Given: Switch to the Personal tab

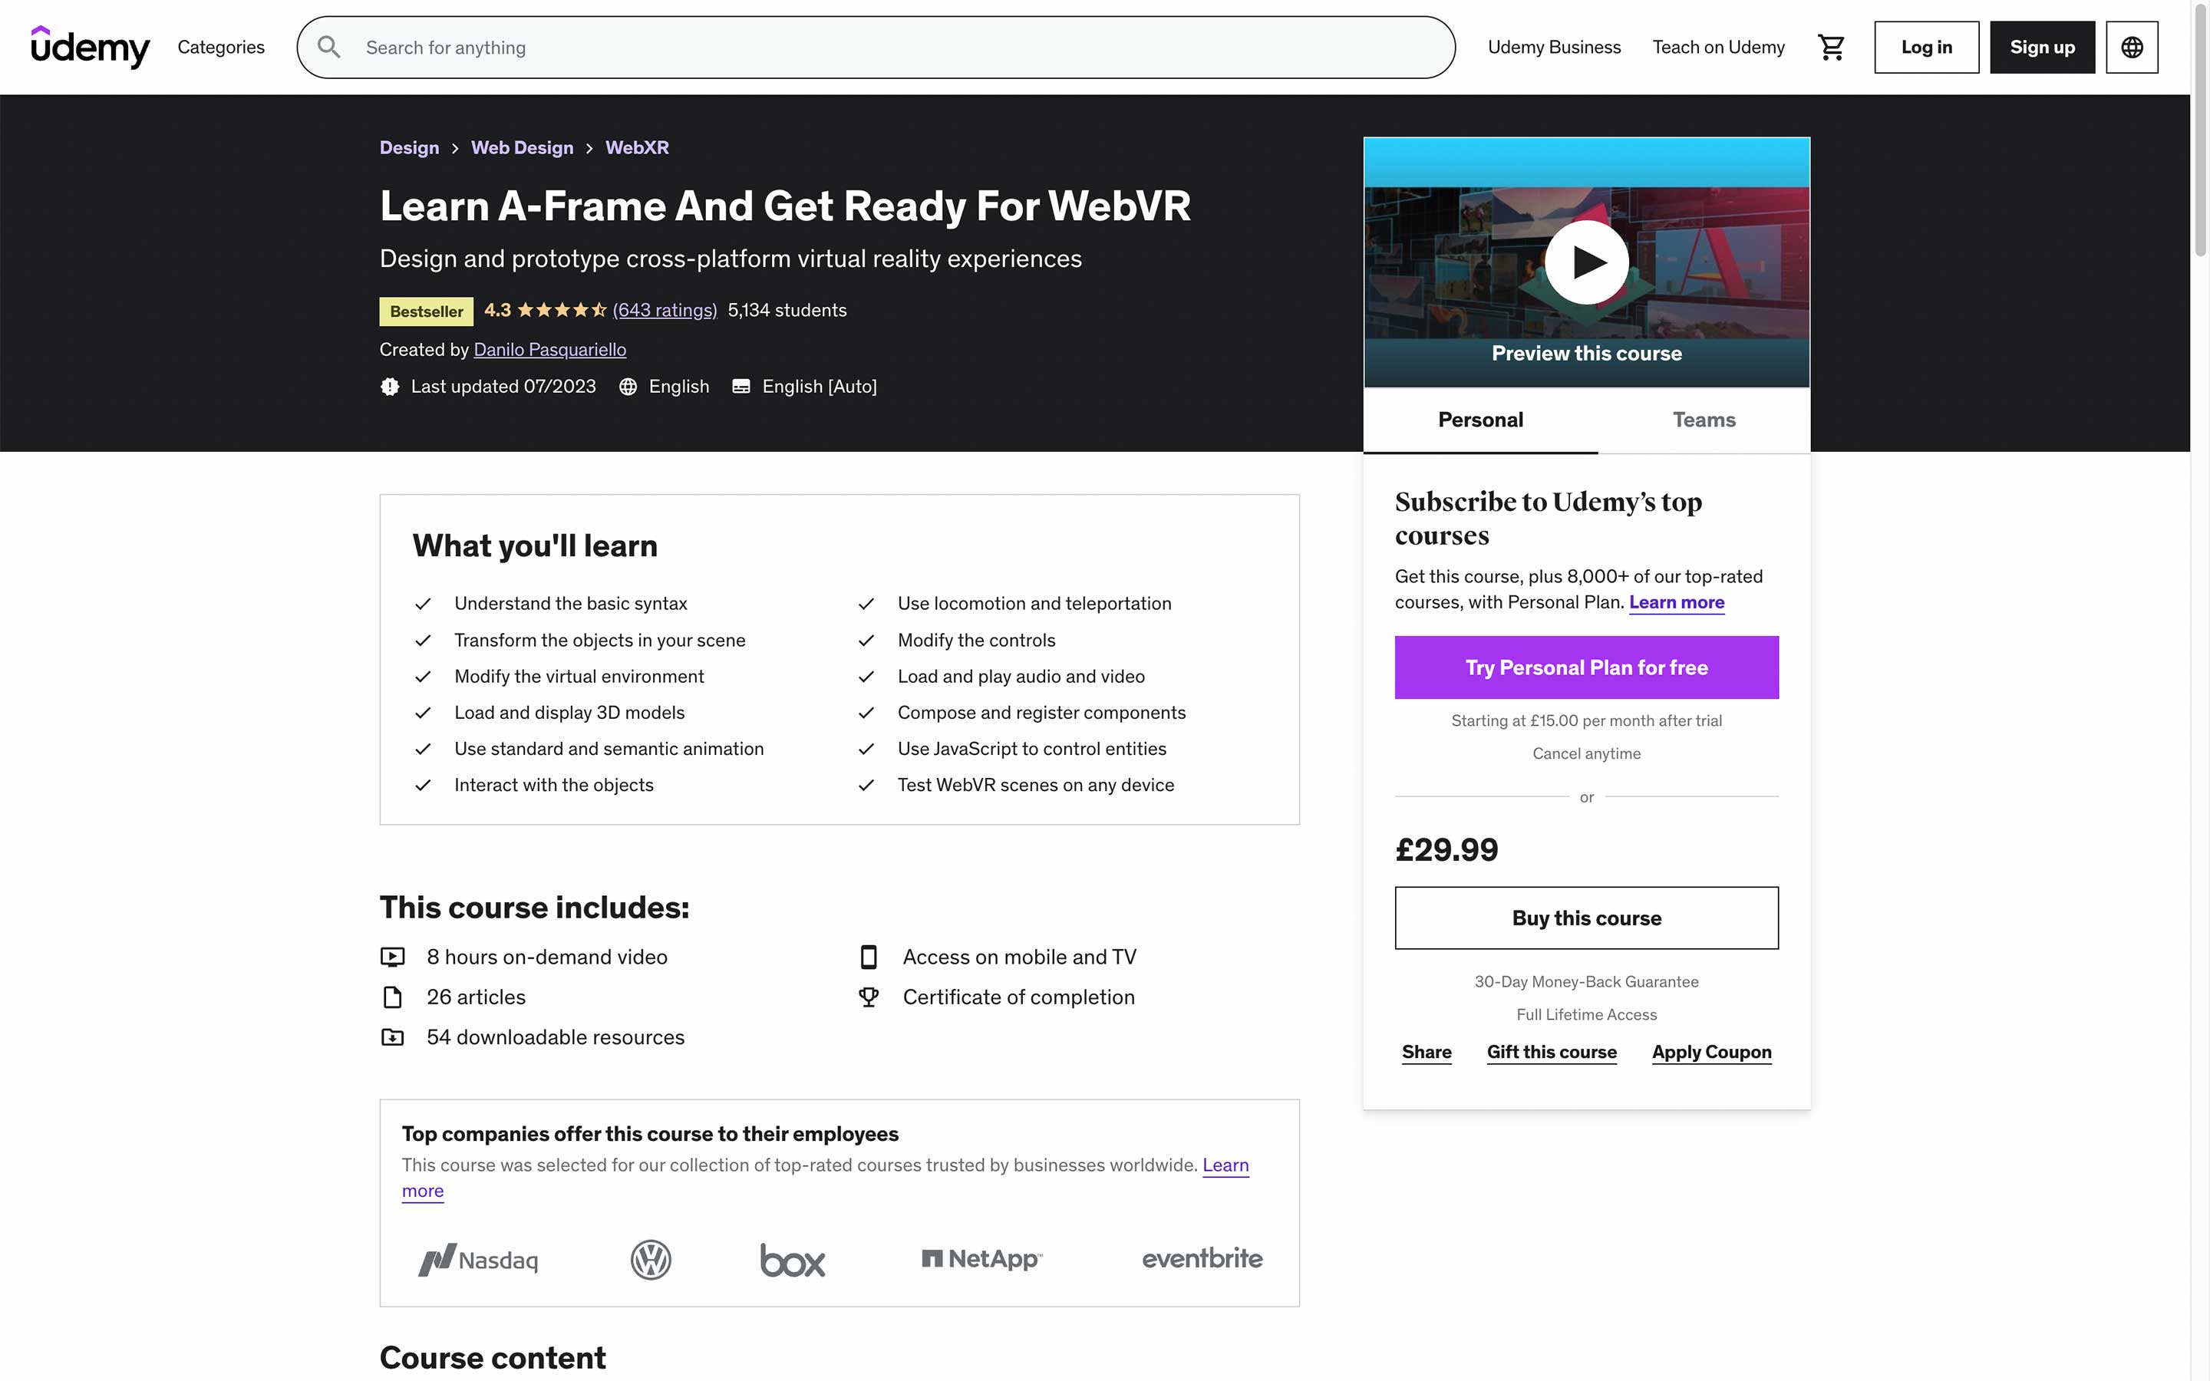Looking at the screenshot, I should click(1480, 420).
